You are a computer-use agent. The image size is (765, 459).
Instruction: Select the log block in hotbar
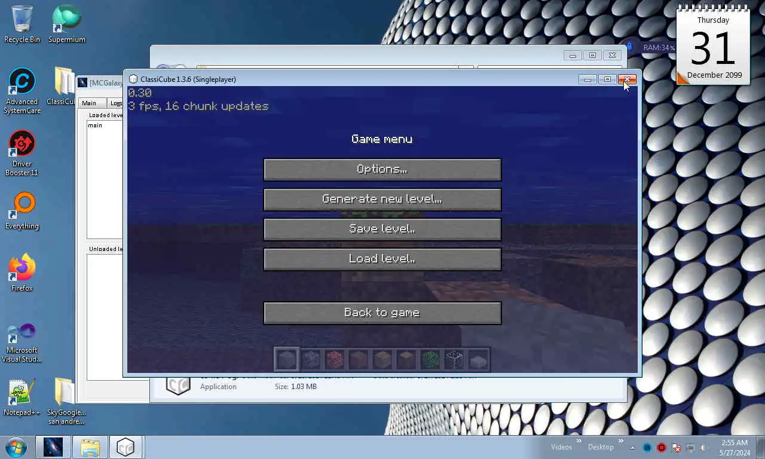[406, 359]
